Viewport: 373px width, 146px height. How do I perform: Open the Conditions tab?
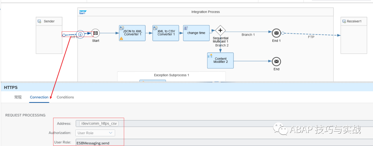point(65,97)
